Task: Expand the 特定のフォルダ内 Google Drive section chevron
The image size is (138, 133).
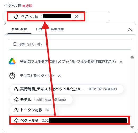Action: point(121,62)
